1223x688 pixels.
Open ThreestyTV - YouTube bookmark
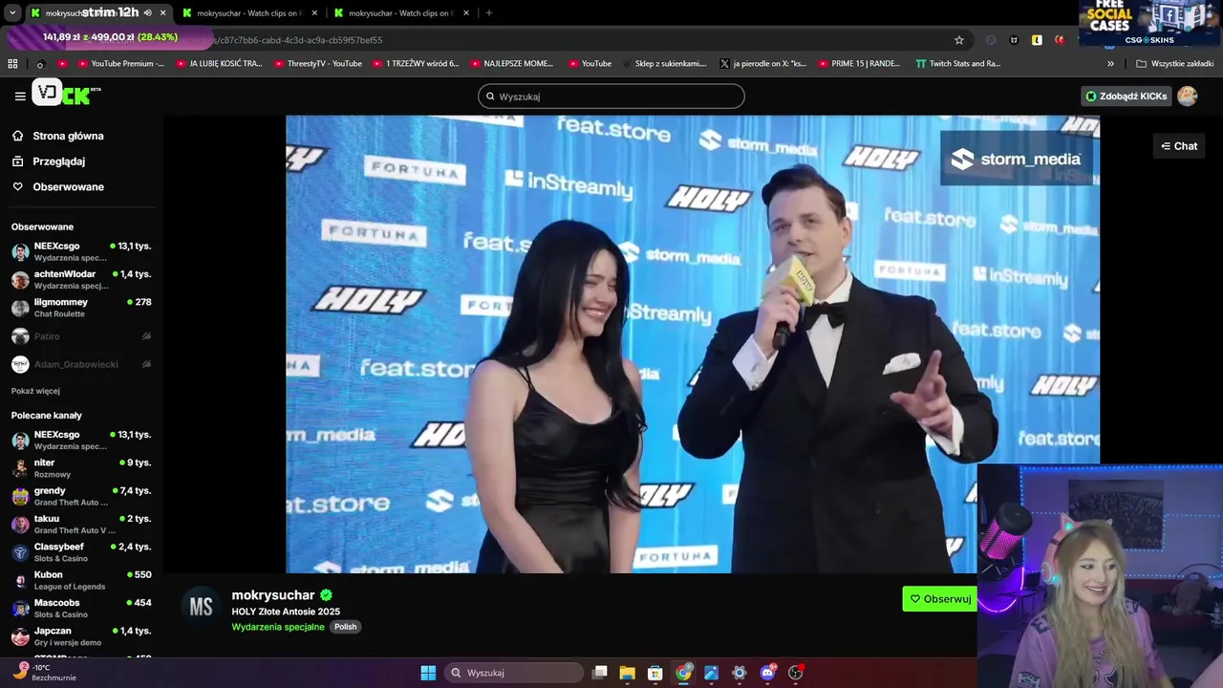pos(318,64)
